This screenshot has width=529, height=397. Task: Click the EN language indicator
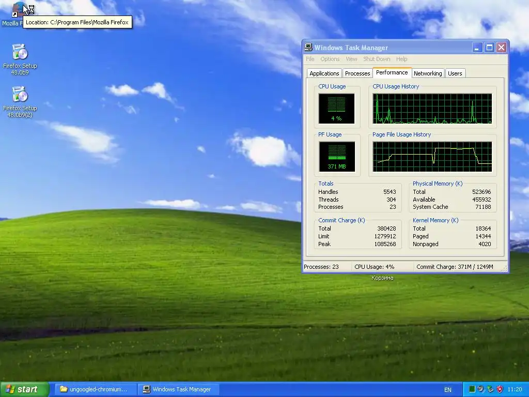coord(448,390)
